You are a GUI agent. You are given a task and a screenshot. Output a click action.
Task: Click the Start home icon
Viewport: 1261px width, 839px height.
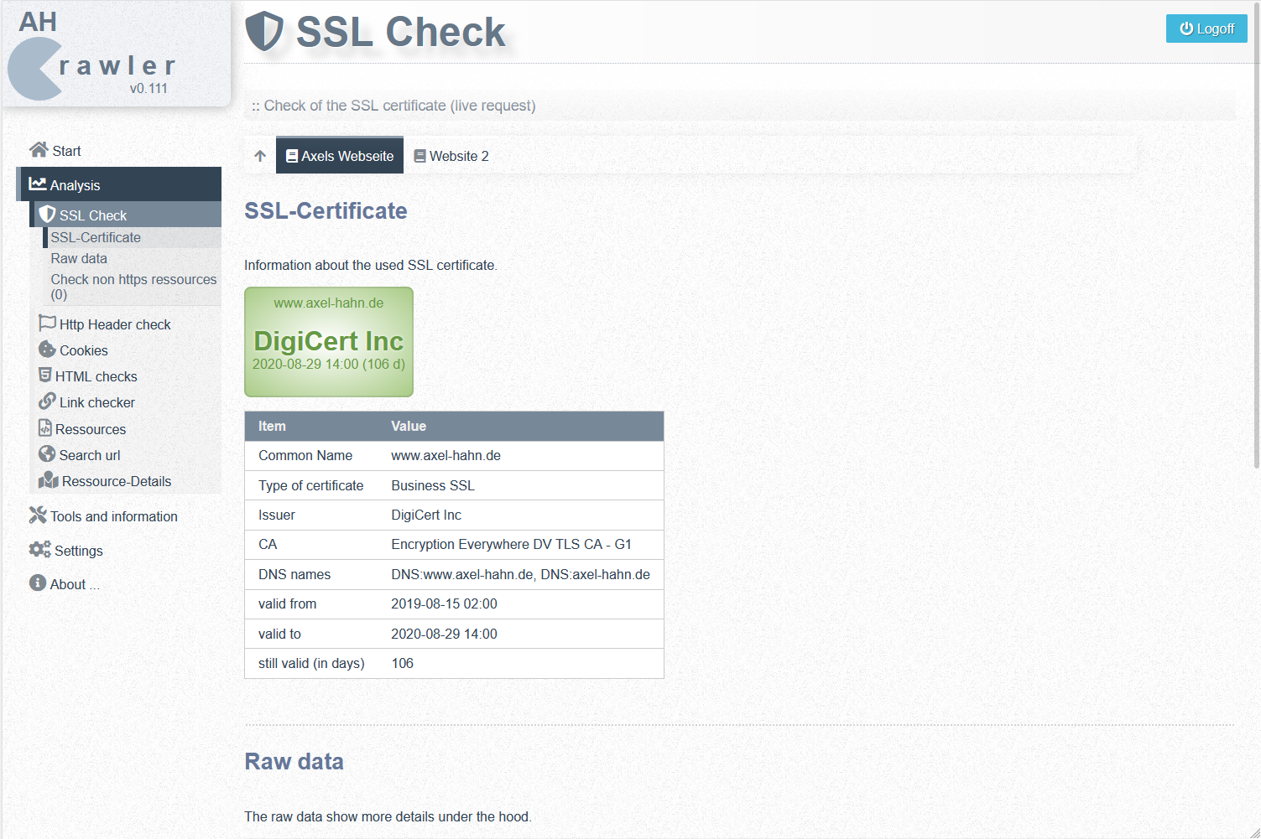tap(39, 150)
